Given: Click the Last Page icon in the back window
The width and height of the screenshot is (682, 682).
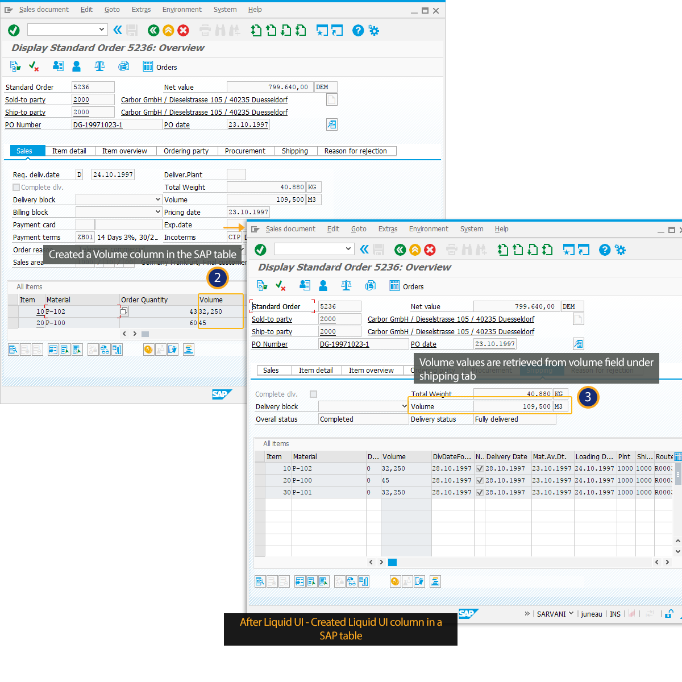Looking at the screenshot, I should coord(301,30).
